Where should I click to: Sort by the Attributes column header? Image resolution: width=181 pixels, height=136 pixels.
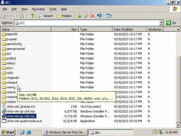click(x=155, y=29)
